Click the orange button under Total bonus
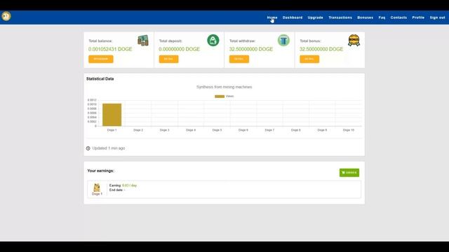This screenshot has height=252, width=449. [309, 59]
